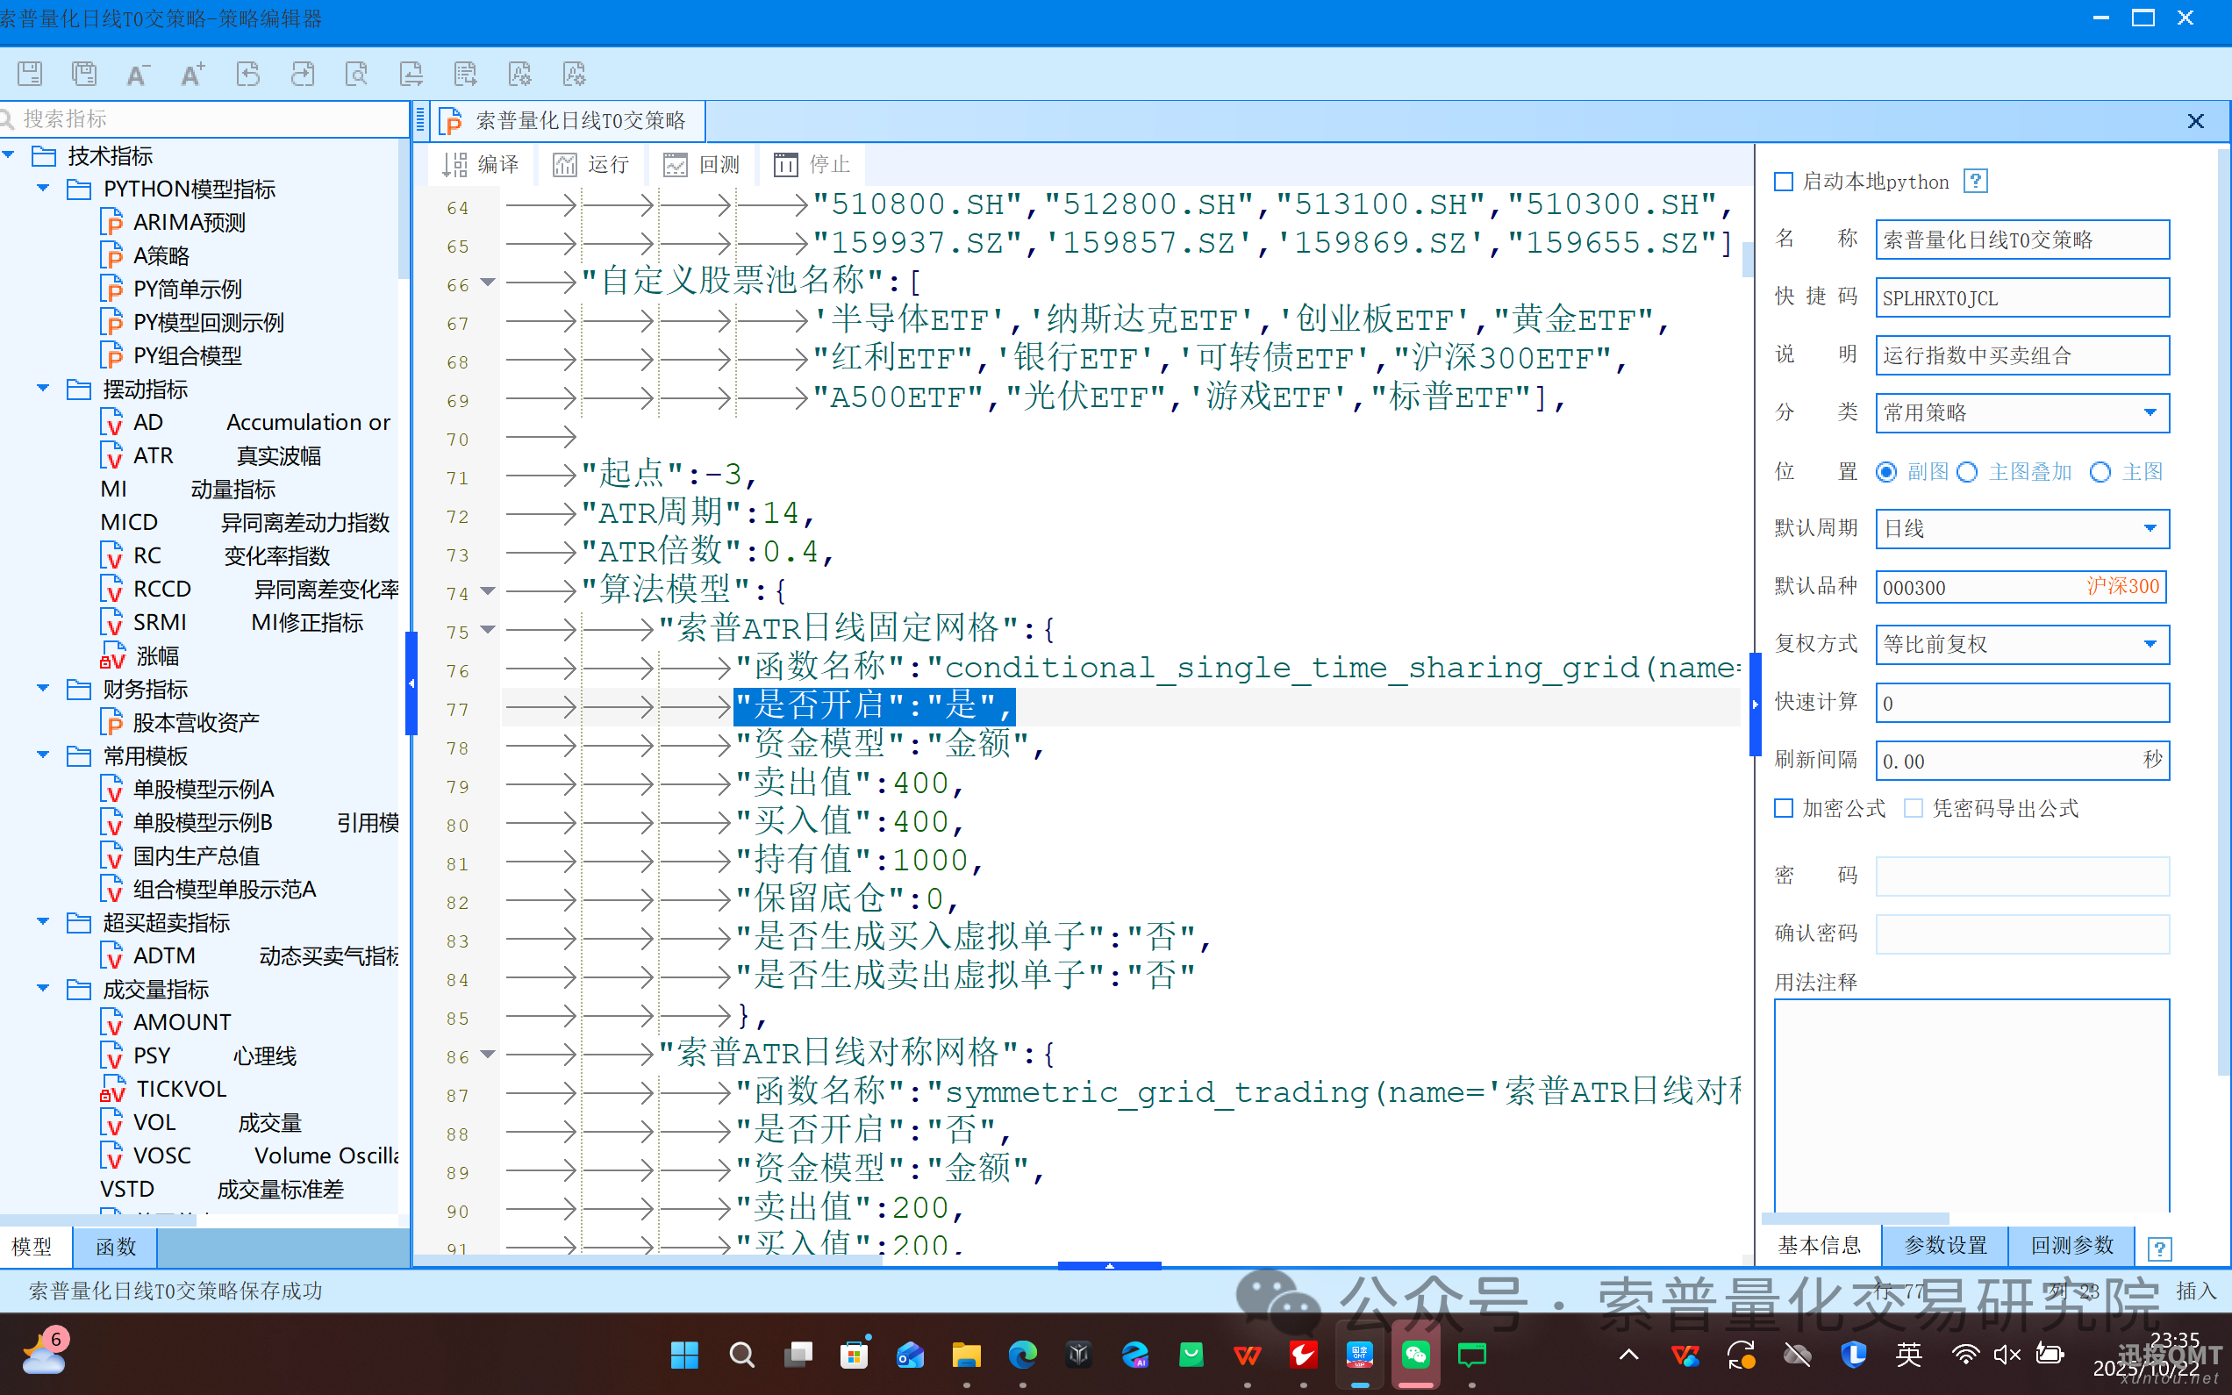Open the 复权方式 dropdown
Screen dimensions: 2232x1395
click(x=2149, y=644)
